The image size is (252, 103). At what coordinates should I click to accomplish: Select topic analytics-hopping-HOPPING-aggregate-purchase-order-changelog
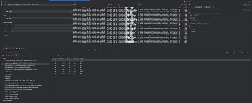[20, 60]
